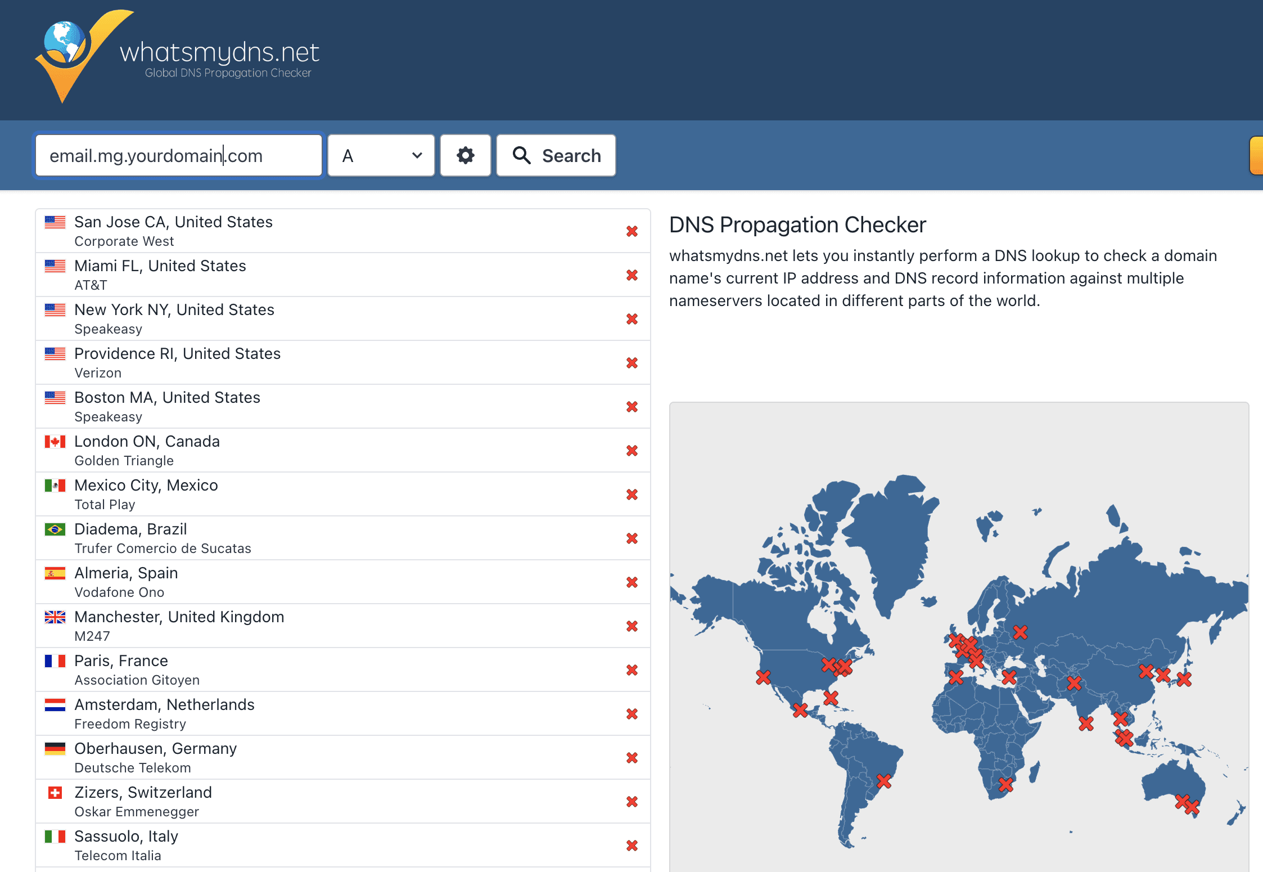1263x872 pixels.
Task: Focus the domain name input field
Action: (x=179, y=155)
